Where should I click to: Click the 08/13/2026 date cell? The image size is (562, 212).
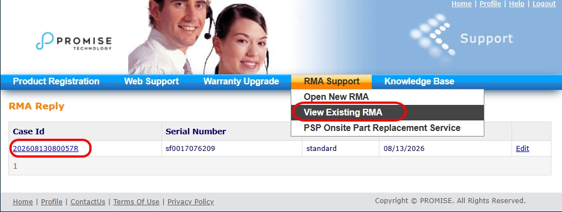coord(445,149)
